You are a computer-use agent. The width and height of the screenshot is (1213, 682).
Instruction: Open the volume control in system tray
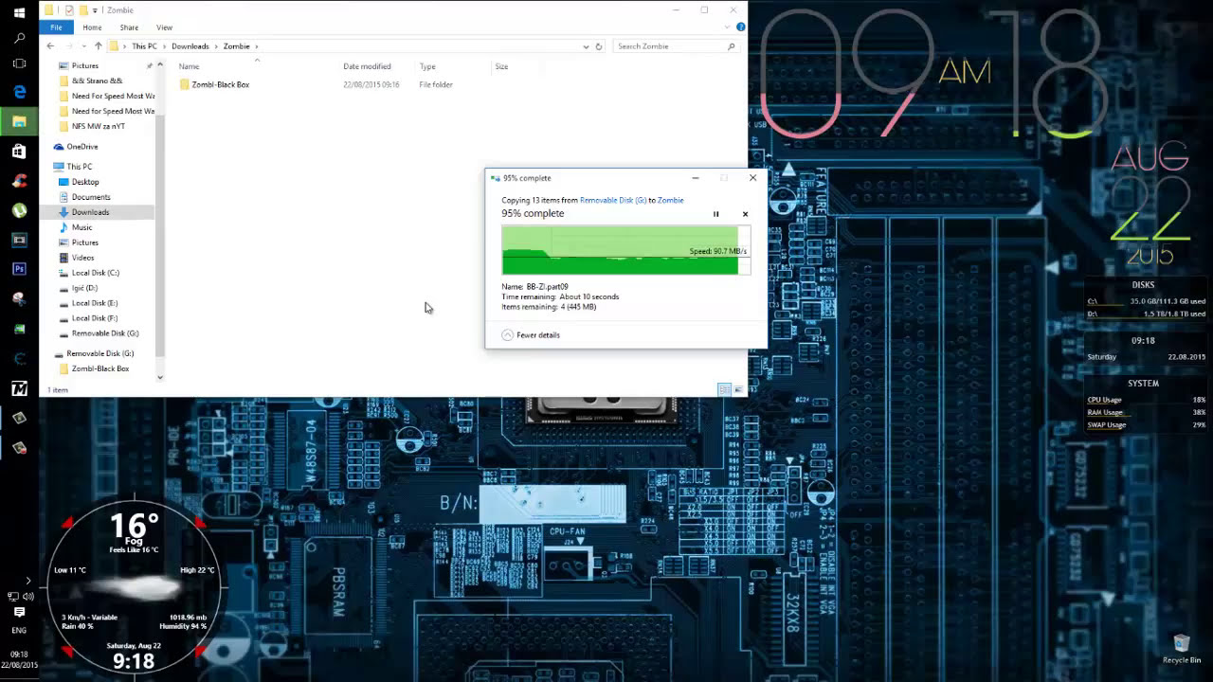28,596
